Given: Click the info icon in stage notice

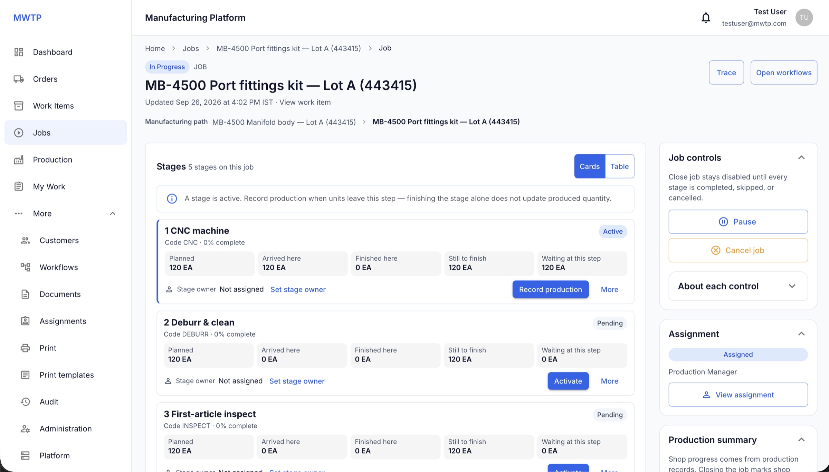Looking at the screenshot, I should tap(172, 199).
